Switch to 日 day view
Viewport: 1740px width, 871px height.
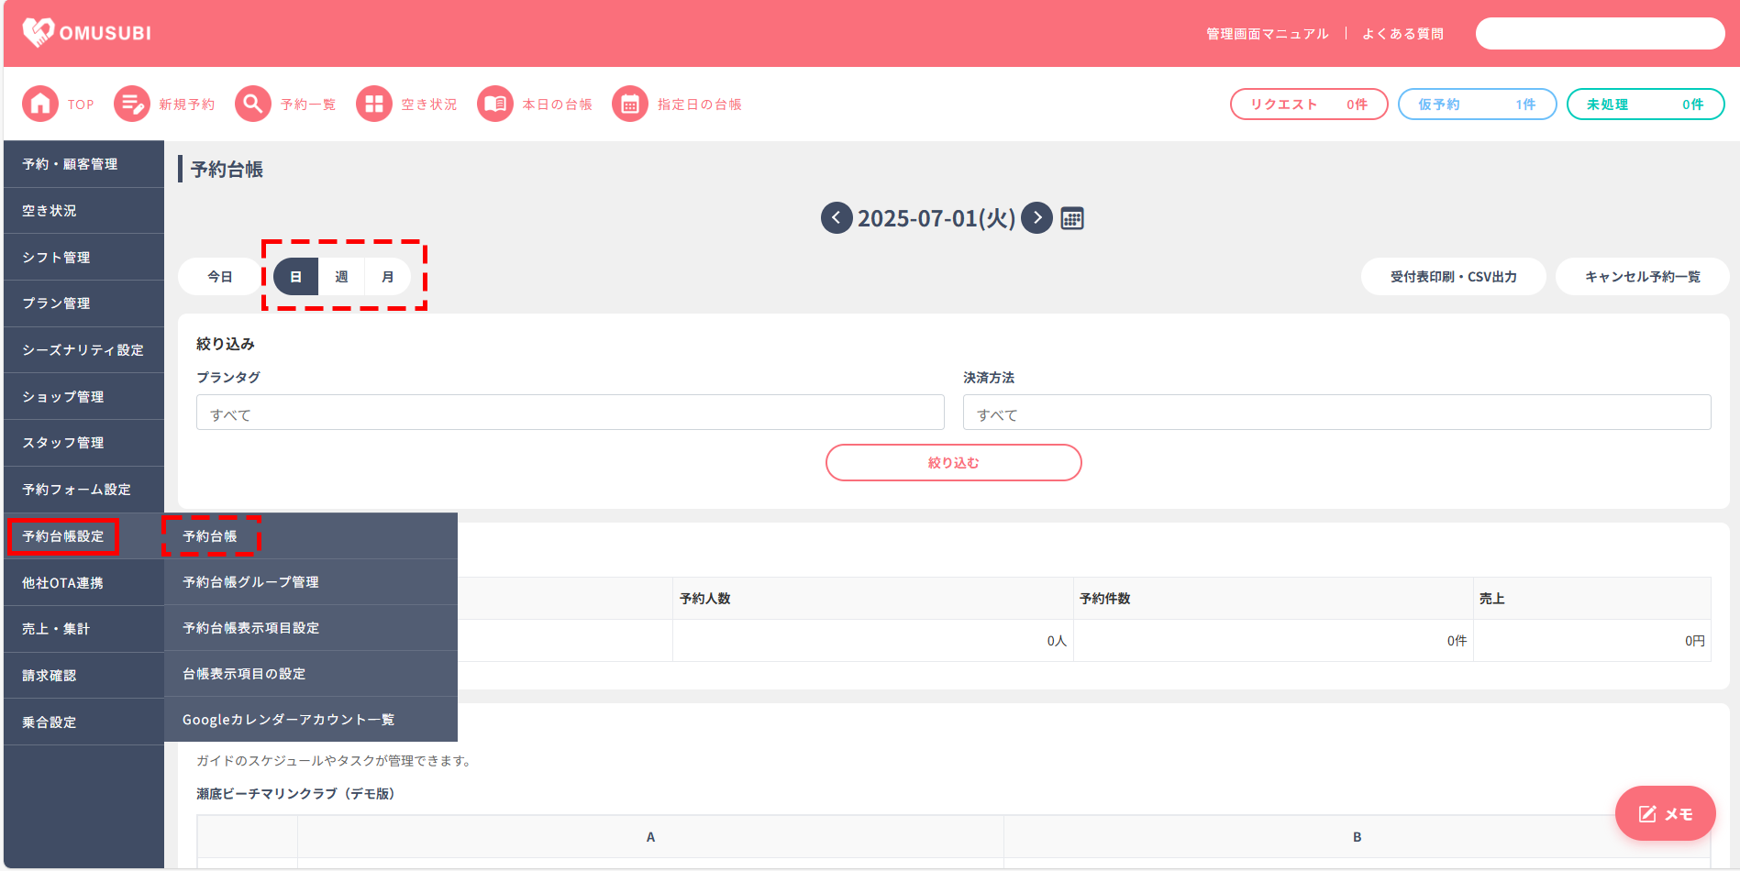click(x=295, y=277)
